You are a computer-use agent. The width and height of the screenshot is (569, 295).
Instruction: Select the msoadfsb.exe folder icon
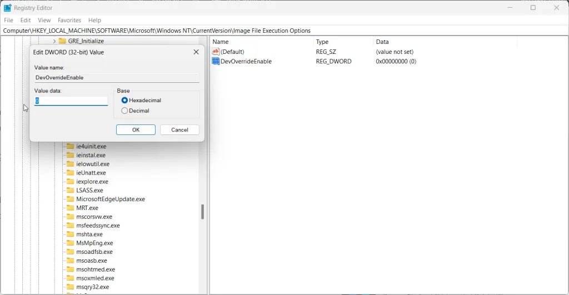pos(71,252)
